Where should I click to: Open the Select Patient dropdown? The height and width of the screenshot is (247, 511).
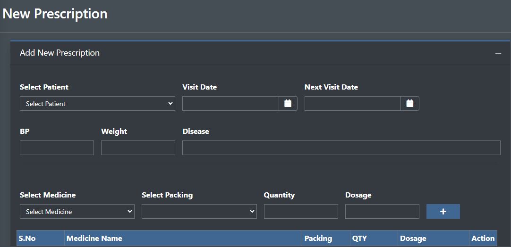click(97, 104)
